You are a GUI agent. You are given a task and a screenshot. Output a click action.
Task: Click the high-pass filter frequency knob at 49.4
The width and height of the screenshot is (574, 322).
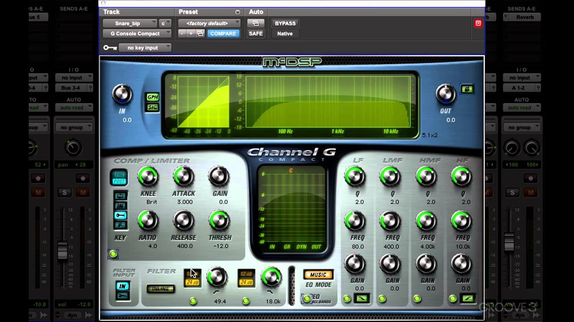tap(217, 277)
